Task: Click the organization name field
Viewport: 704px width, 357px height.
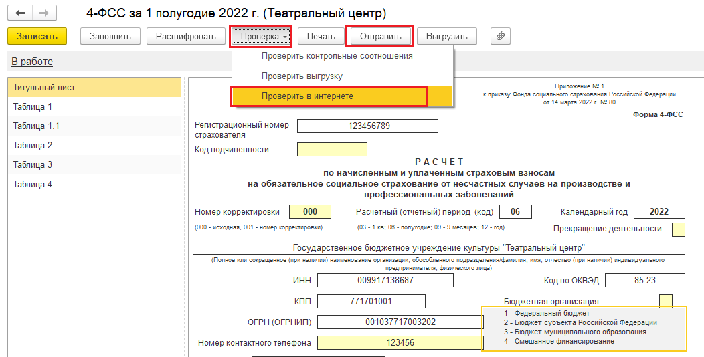Action: pos(439,247)
